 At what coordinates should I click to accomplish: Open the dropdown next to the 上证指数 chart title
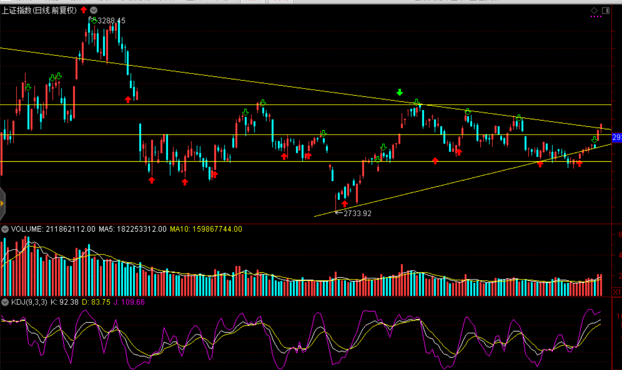[x=94, y=10]
